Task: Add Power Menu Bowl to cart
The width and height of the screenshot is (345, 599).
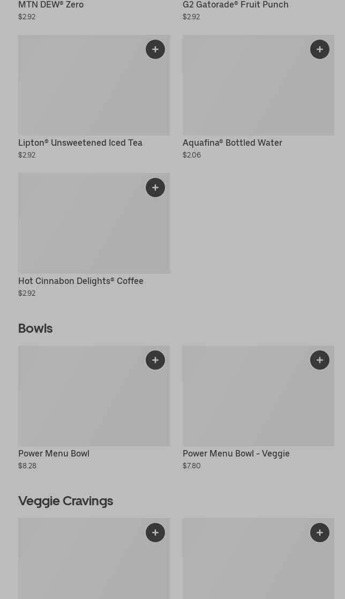Action: pos(155,360)
